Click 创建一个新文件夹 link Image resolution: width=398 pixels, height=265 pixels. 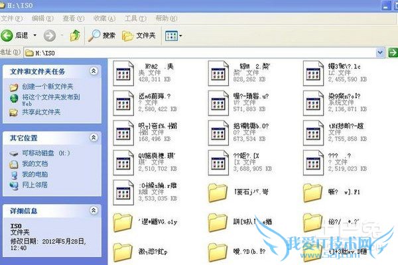pyautogui.click(x=48, y=87)
